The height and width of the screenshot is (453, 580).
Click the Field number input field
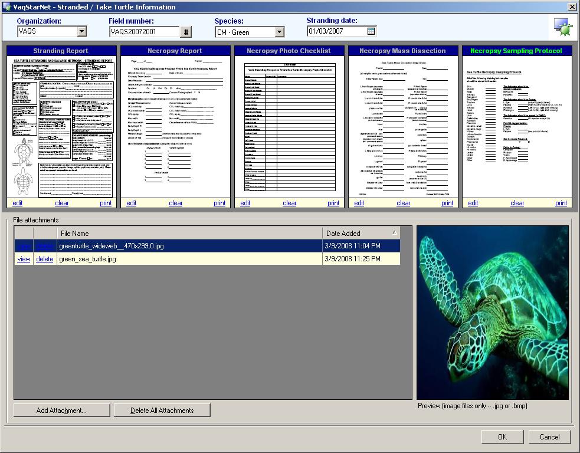(143, 32)
